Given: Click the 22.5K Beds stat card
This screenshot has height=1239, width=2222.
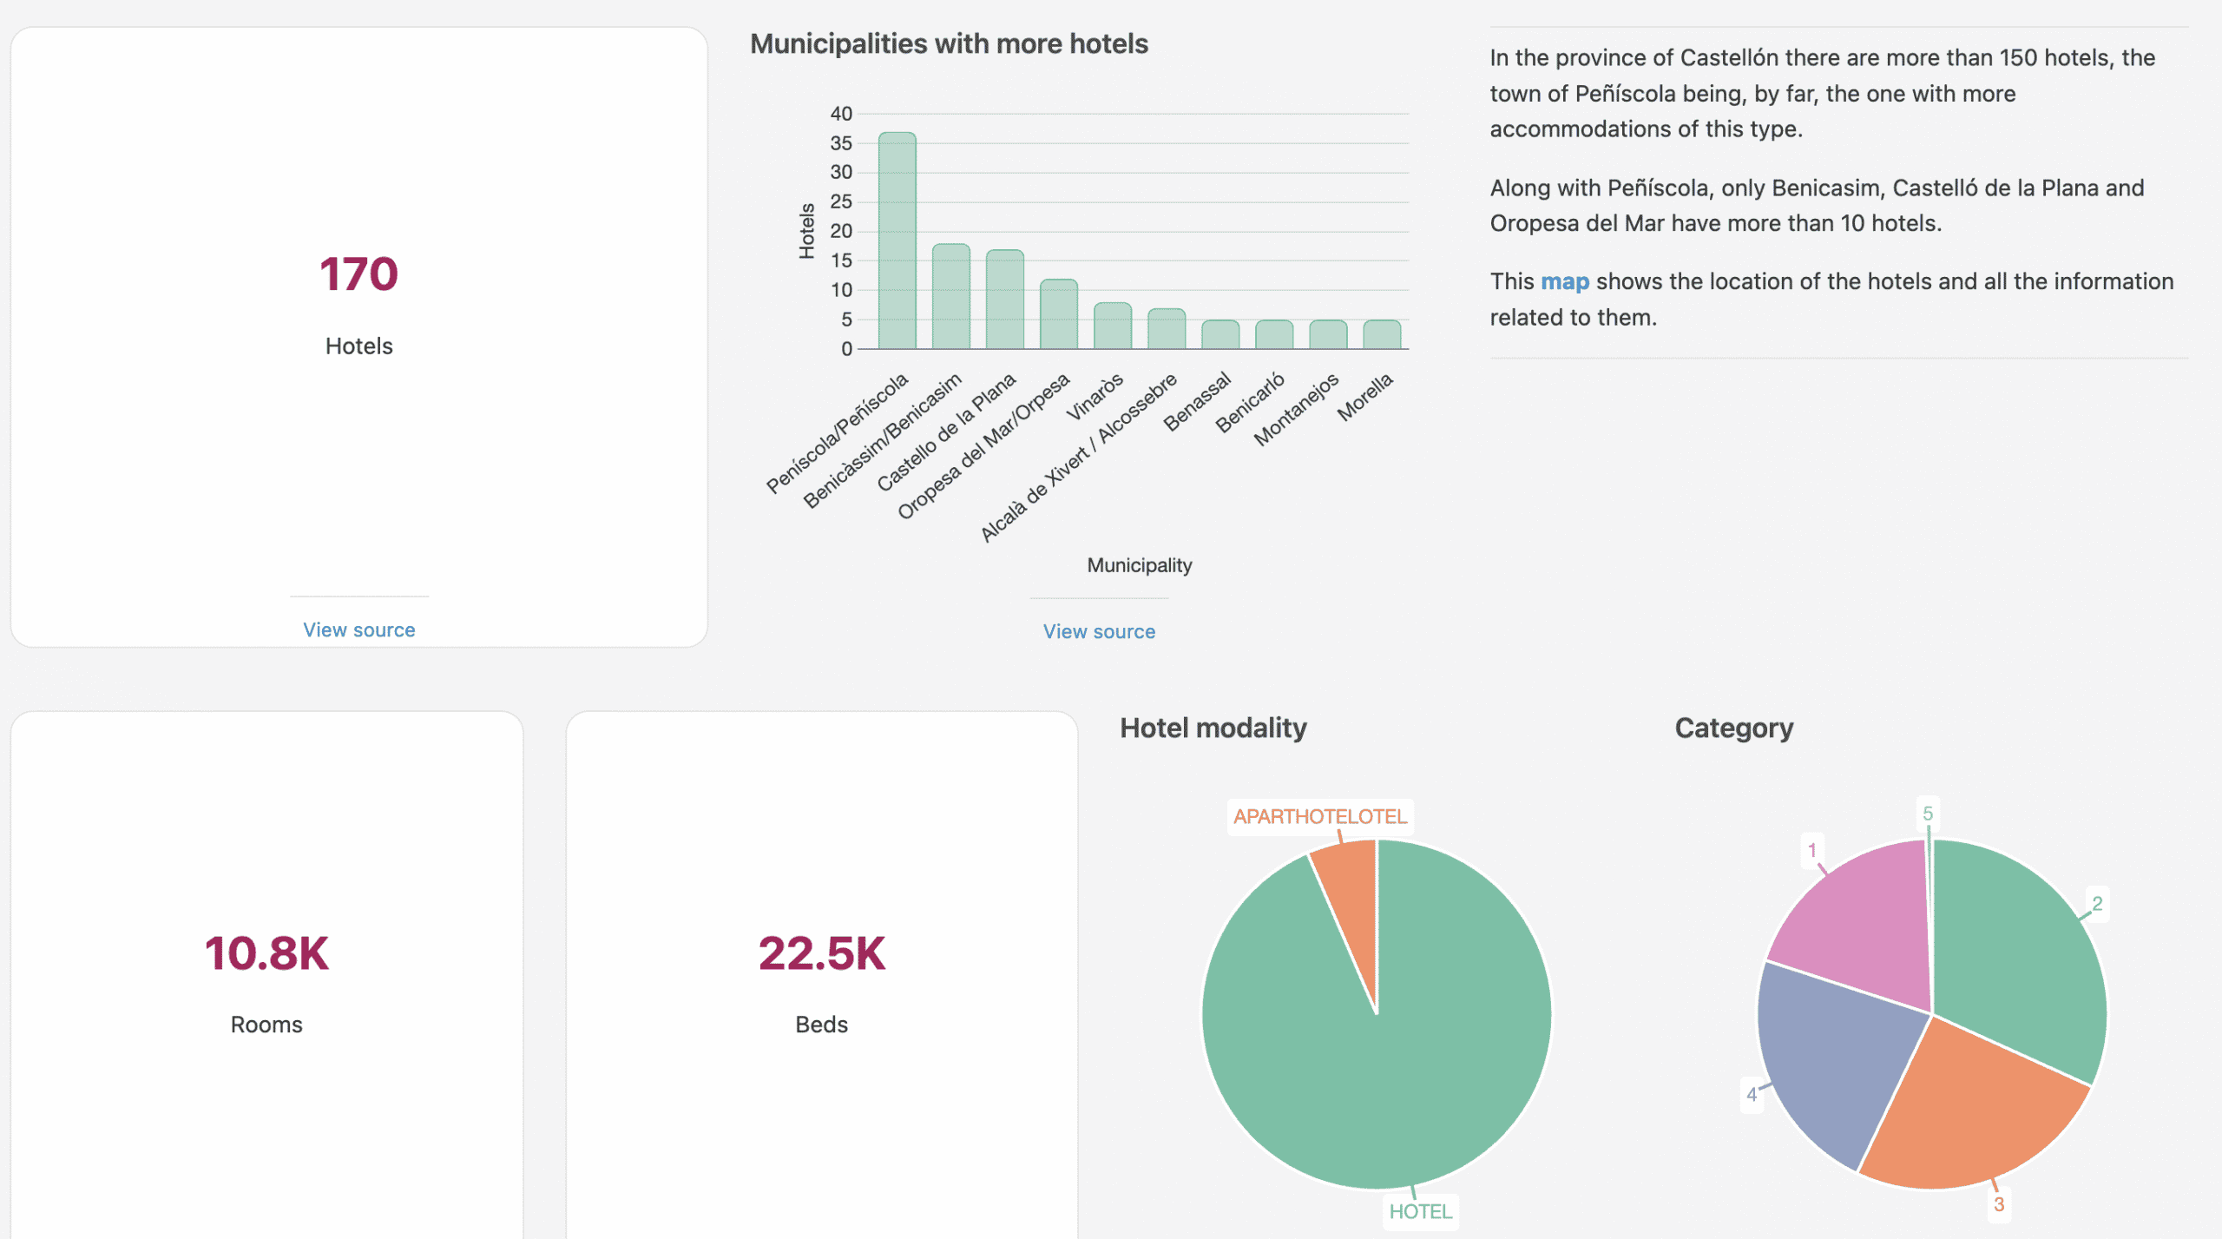Looking at the screenshot, I should (x=821, y=972).
